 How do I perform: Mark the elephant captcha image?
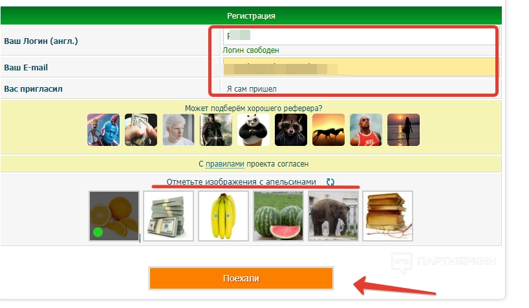coord(333,216)
